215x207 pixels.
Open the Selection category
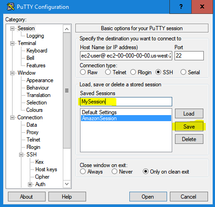(36, 103)
